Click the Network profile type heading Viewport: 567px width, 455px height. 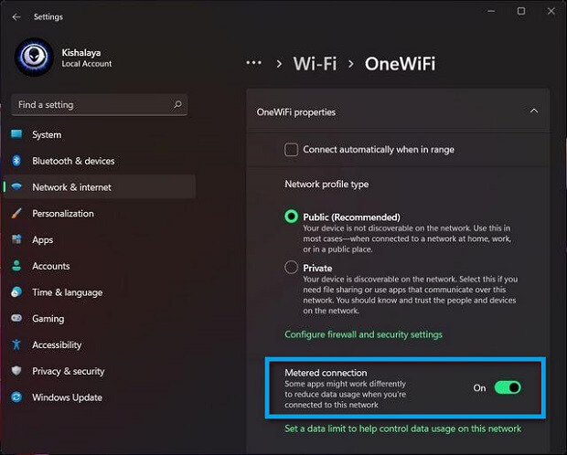[326, 185]
